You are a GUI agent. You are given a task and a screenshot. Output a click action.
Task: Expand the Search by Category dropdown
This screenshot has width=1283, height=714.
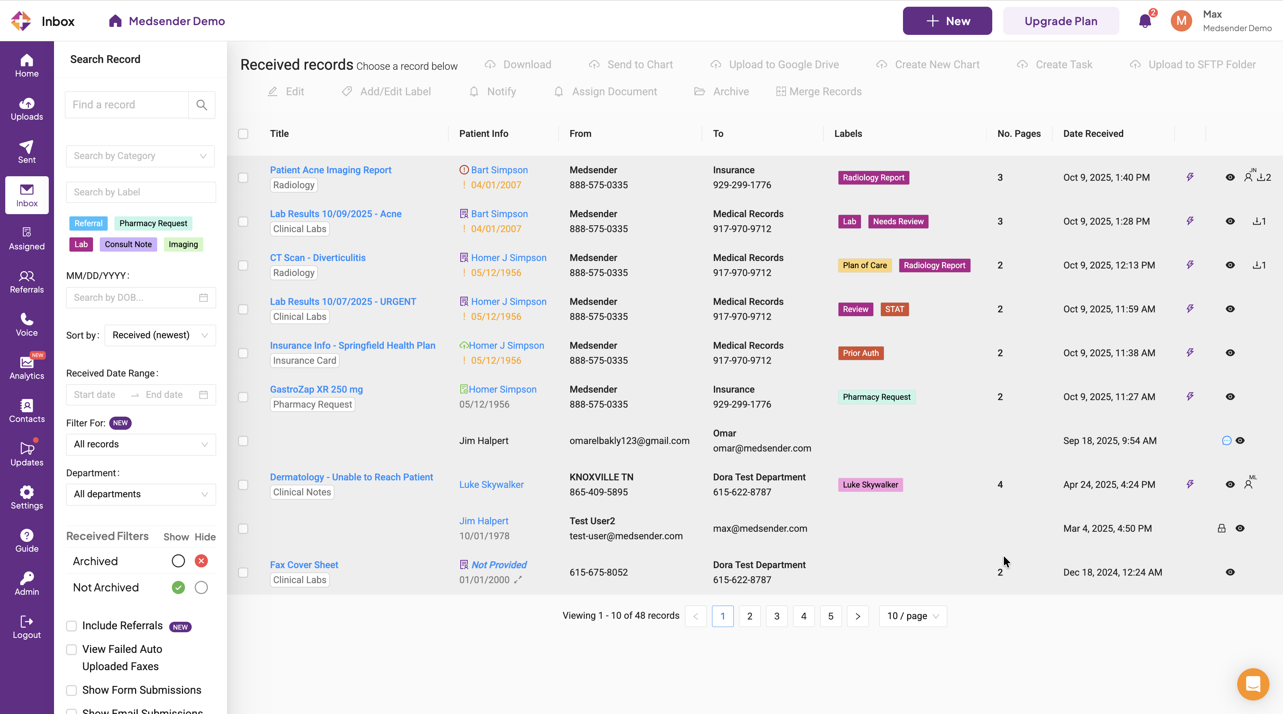(140, 156)
